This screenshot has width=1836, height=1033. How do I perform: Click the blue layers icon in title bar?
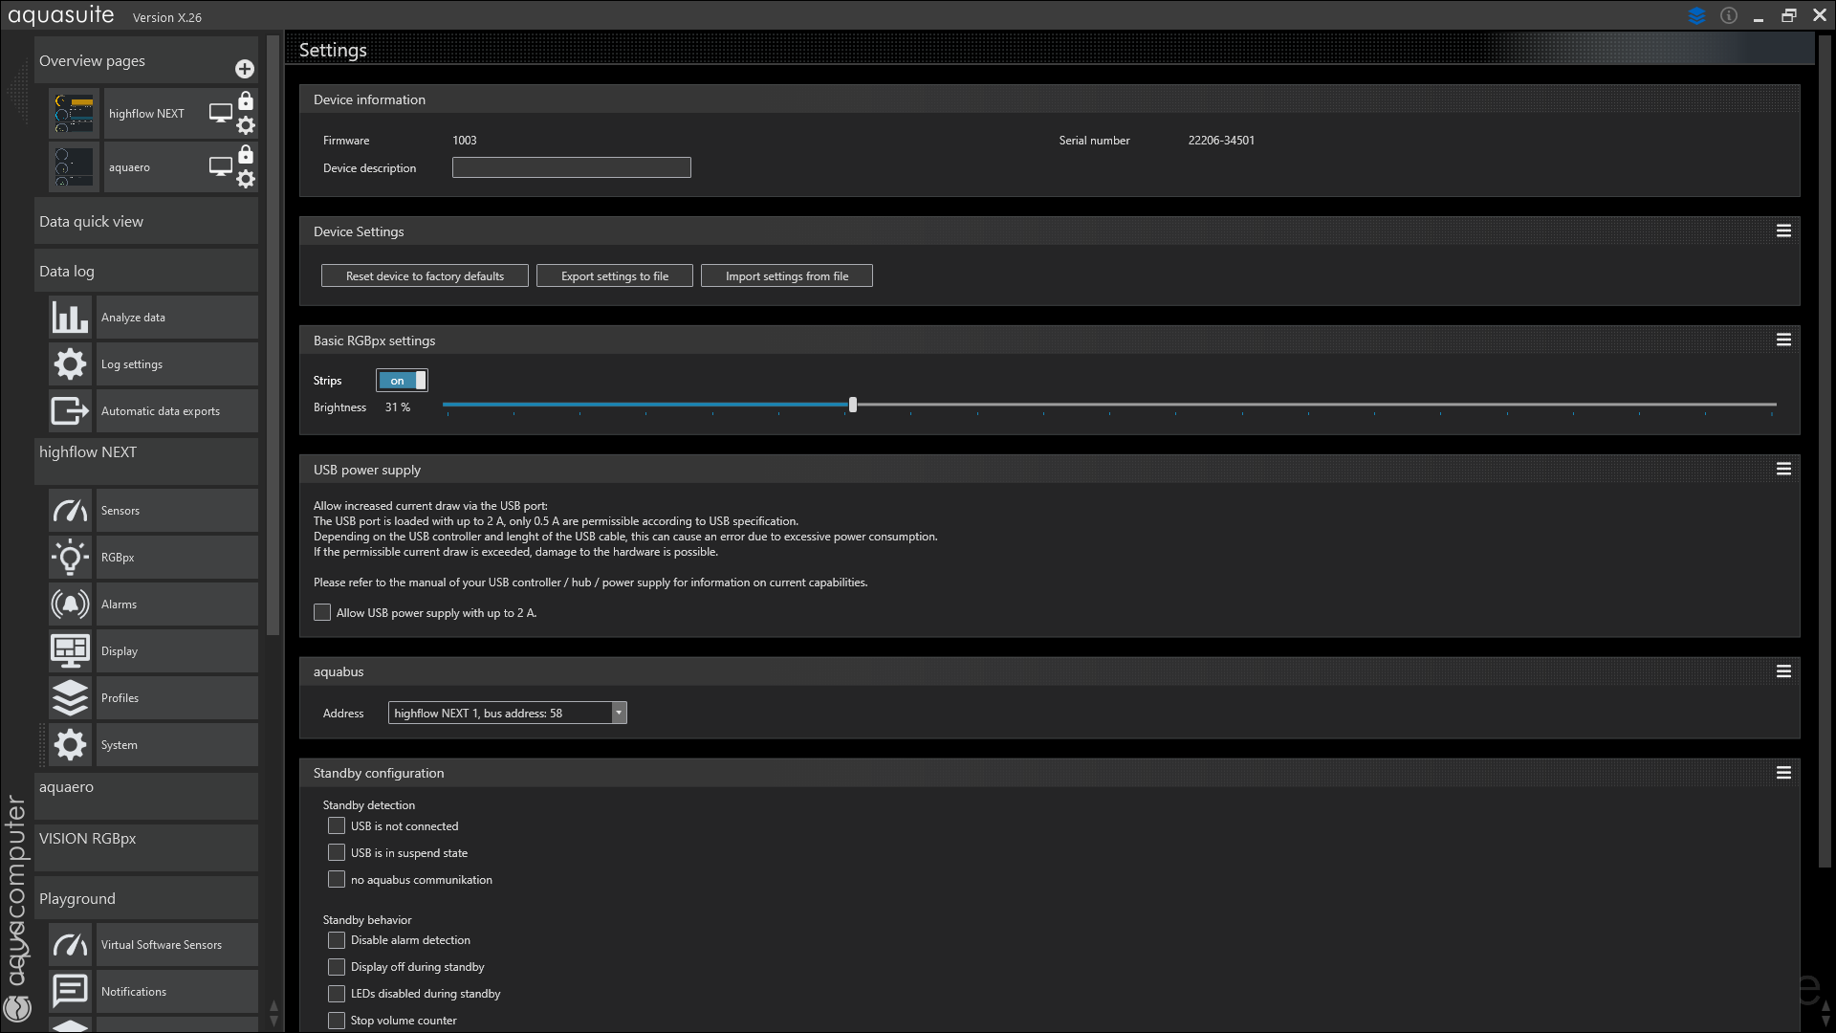point(1697,16)
